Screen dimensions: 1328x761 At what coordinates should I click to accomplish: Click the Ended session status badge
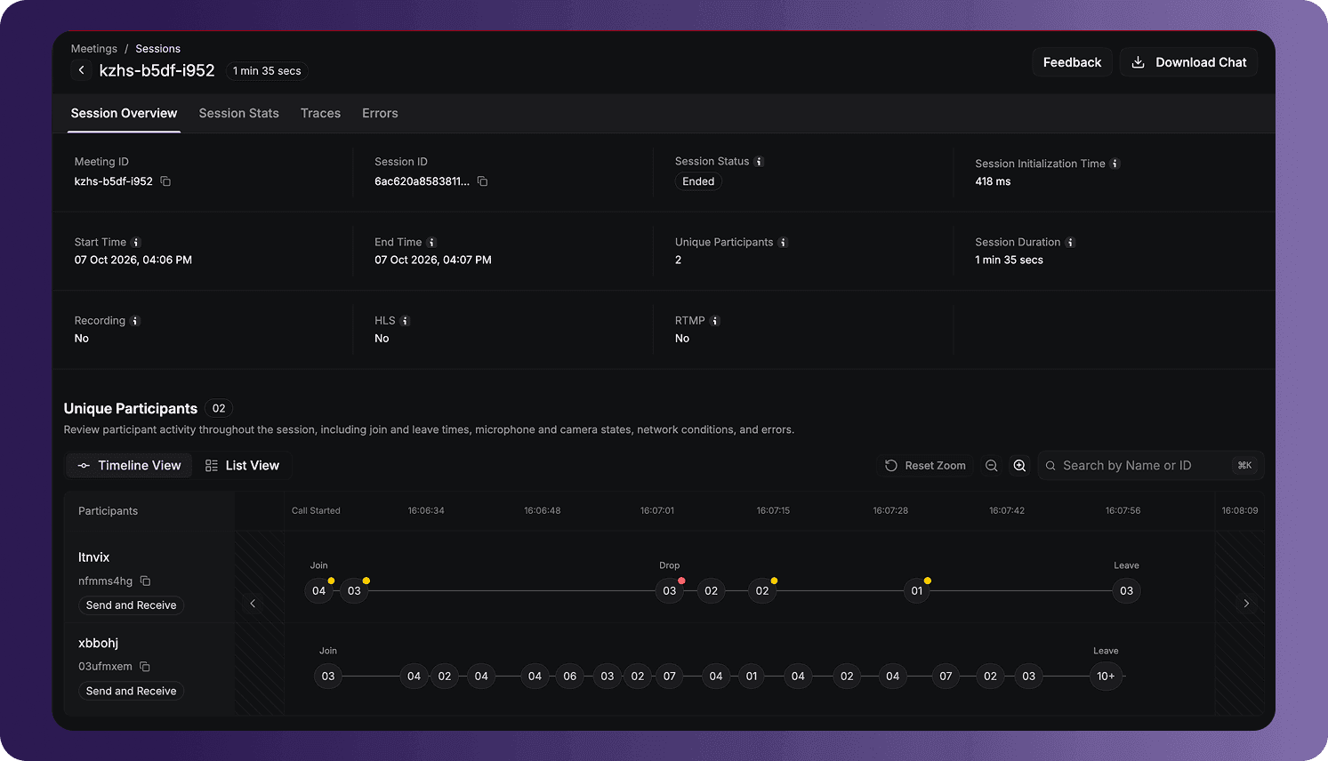[698, 181]
